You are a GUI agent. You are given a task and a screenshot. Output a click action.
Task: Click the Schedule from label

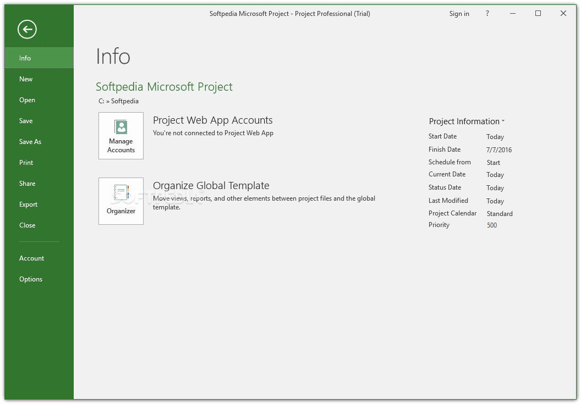[450, 162]
